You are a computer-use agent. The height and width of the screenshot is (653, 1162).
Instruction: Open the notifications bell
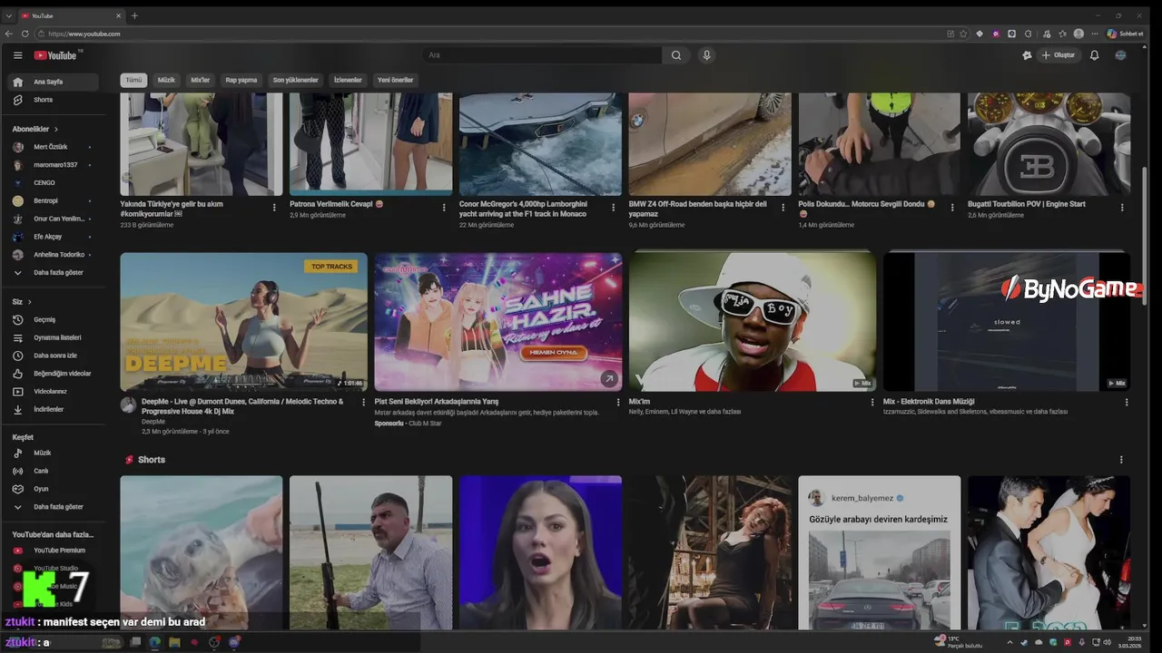pyautogui.click(x=1094, y=55)
